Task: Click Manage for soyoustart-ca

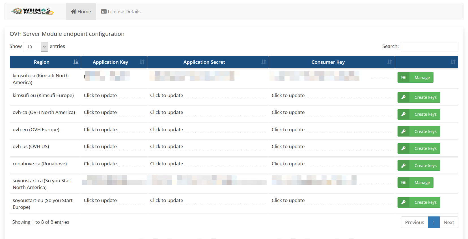Action: coord(415,183)
